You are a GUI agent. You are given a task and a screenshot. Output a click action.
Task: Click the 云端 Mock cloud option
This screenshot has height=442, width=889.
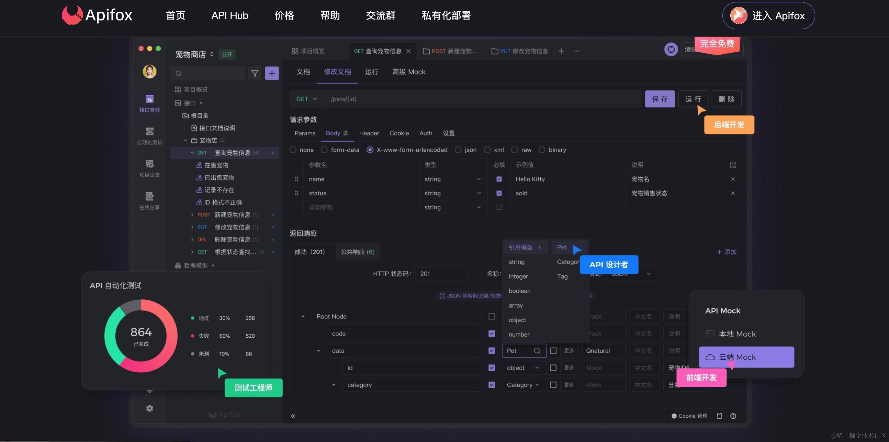[x=746, y=357]
